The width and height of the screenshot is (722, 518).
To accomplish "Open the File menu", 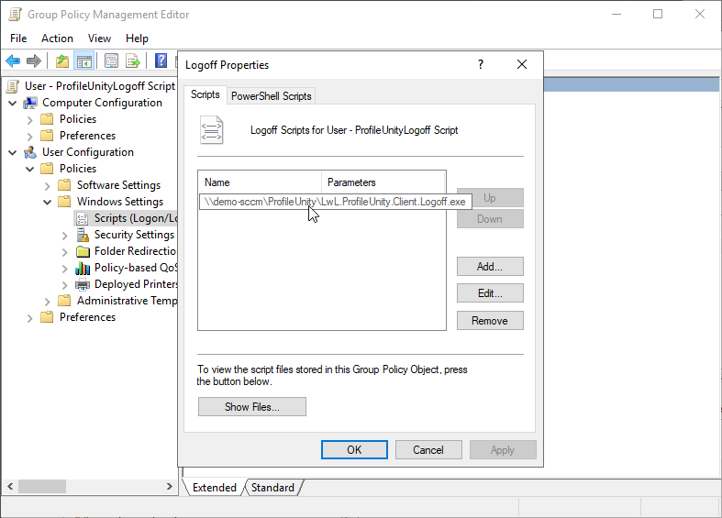I will tap(18, 39).
